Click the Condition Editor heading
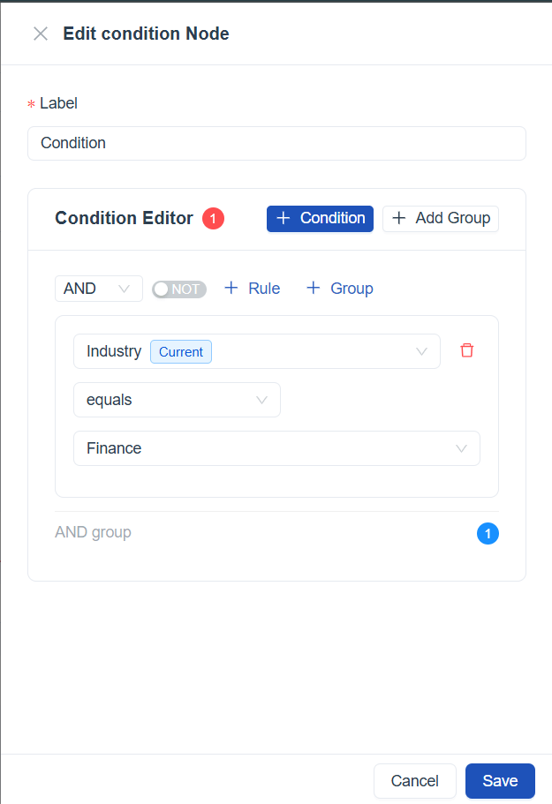Screen dimensions: 552x804 click(x=124, y=218)
